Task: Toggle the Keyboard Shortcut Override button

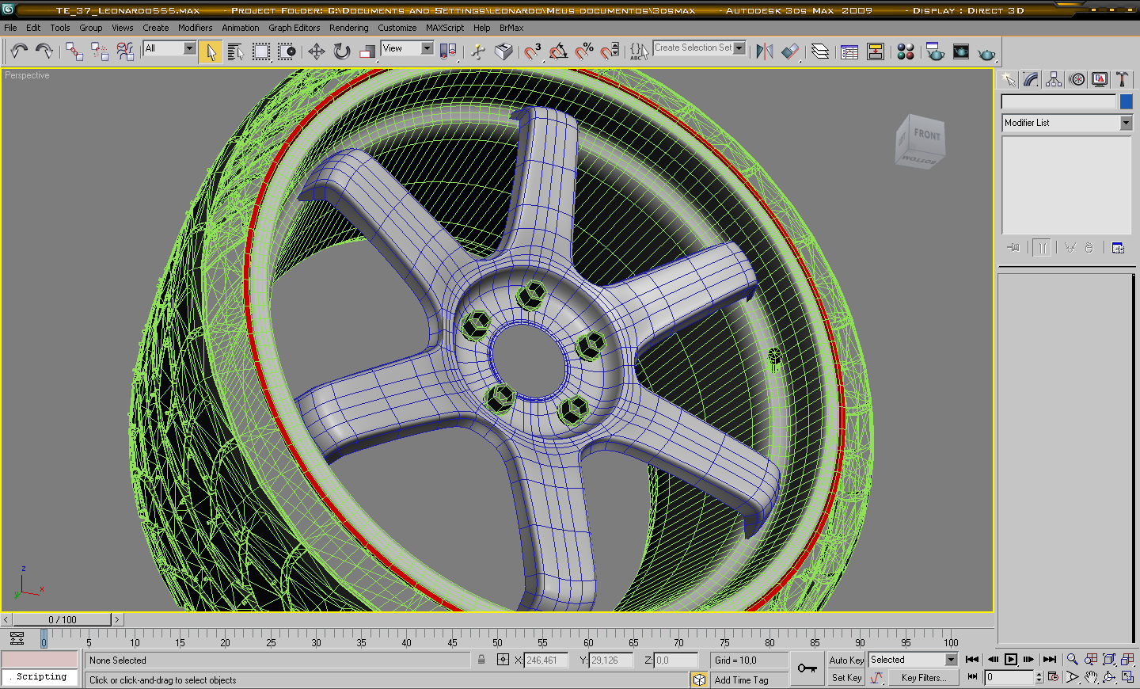Action: click(x=503, y=52)
